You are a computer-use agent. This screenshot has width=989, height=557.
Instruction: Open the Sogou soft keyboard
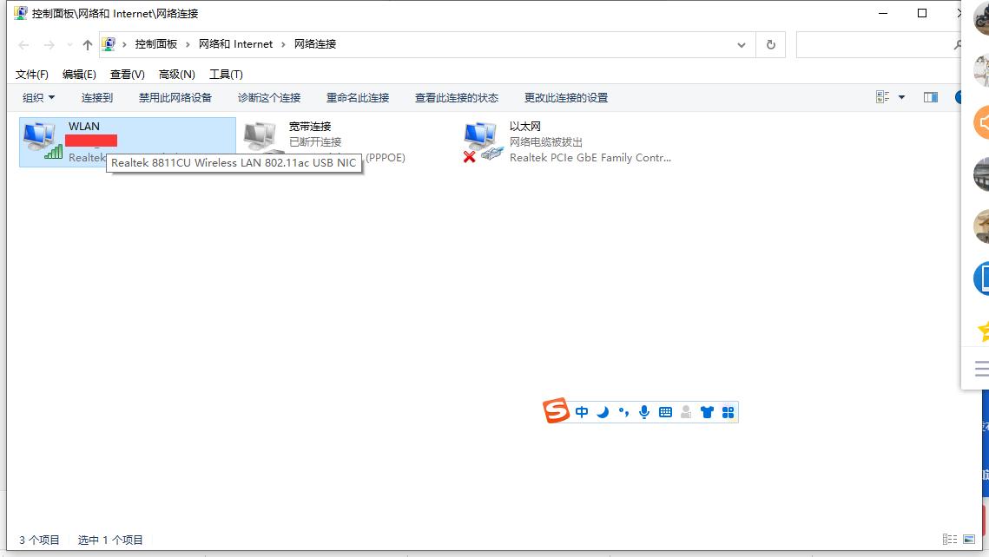click(665, 411)
